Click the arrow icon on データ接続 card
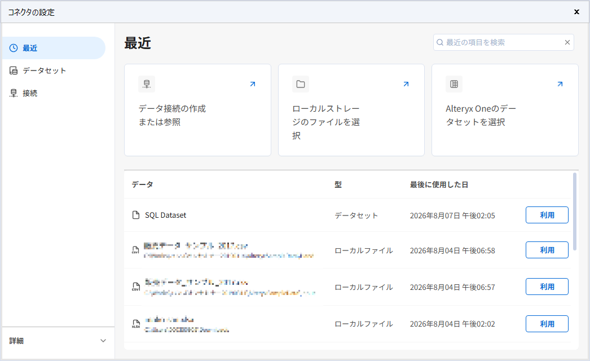The width and height of the screenshot is (590, 361). [253, 84]
